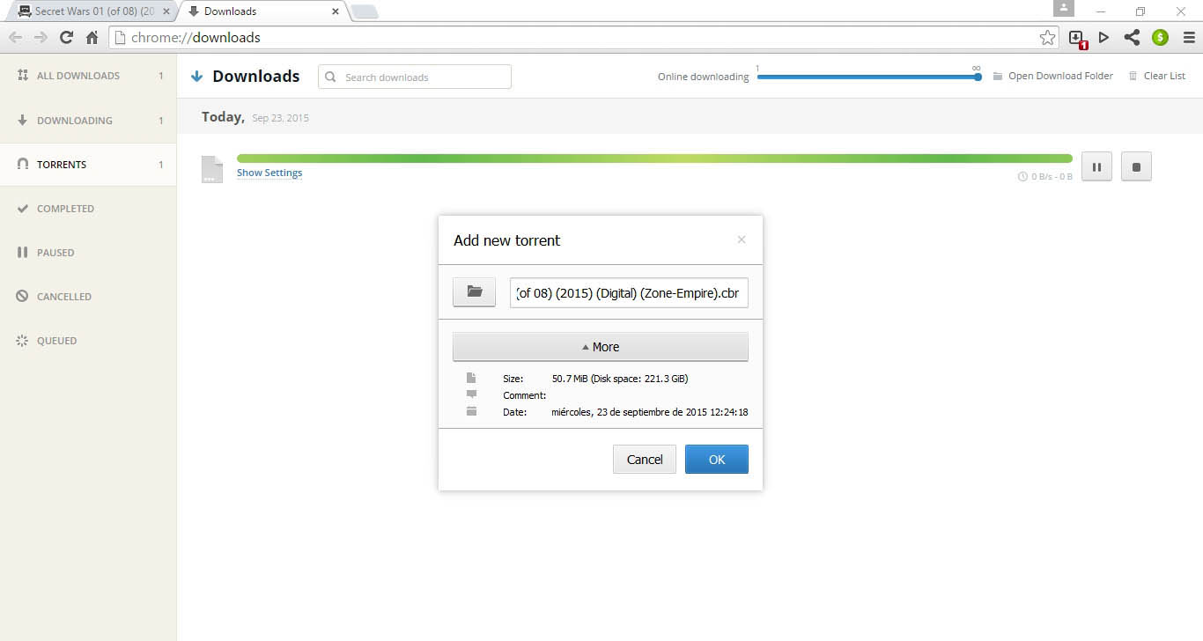Screen dimensions: 1203x641
Task: Select the Torrents category
Action: pos(88,164)
